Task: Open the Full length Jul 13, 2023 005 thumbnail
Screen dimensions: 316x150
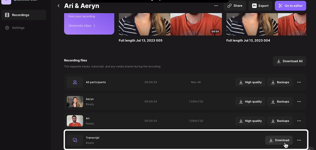Action: (170, 24)
